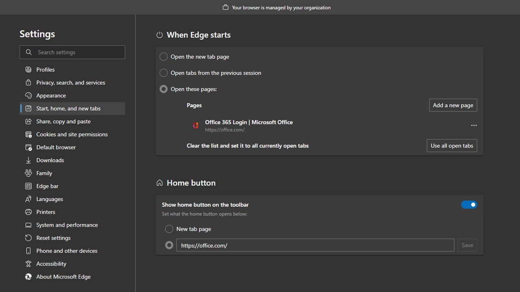Viewport: 520px width, 292px height.
Task: Choose New tab page for home button
Action: click(x=169, y=229)
